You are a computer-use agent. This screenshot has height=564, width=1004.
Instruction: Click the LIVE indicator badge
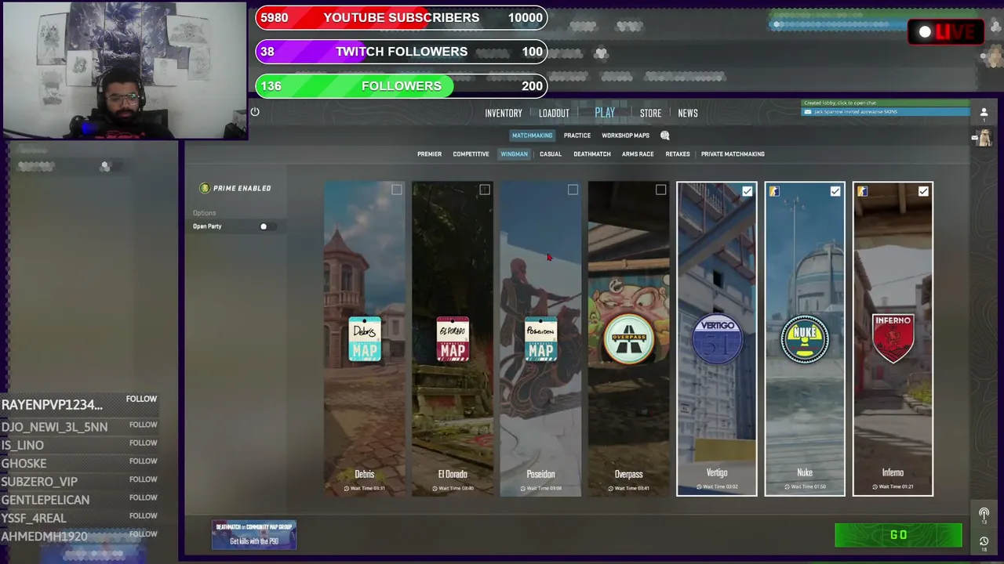point(946,32)
